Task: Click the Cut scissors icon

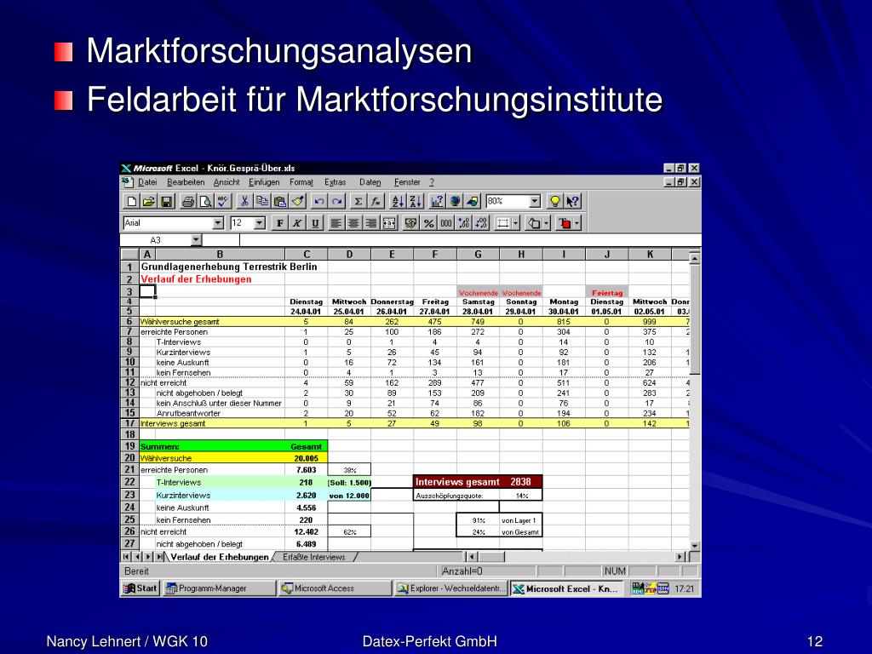Action: tap(244, 201)
